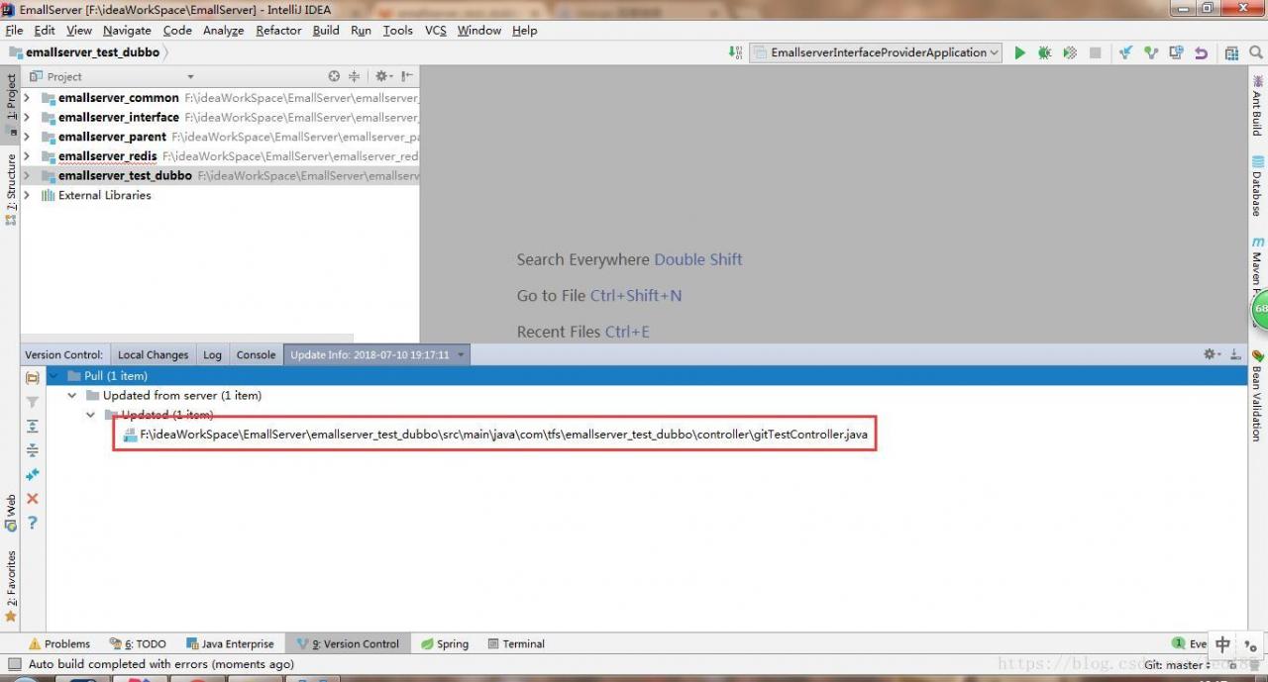The width and height of the screenshot is (1268, 682).
Task: Compare with same repository version icon
Action: tap(1176, 52)
